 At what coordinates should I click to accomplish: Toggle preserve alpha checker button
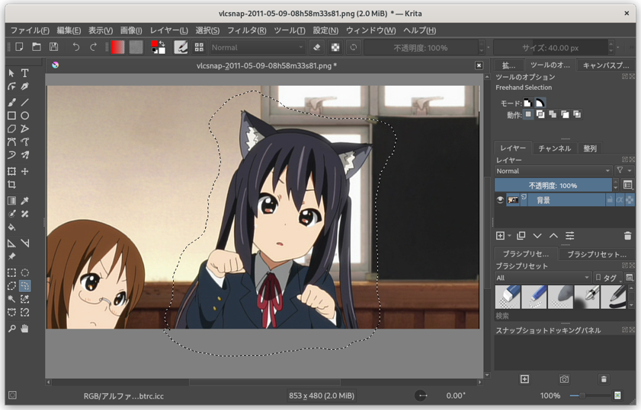click(x=335, y=47)
